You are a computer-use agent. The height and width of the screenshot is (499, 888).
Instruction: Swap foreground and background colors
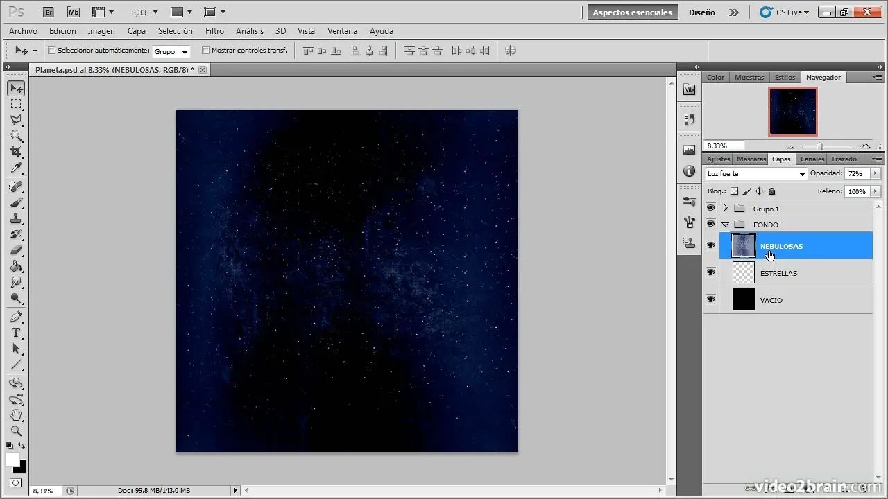22,446
